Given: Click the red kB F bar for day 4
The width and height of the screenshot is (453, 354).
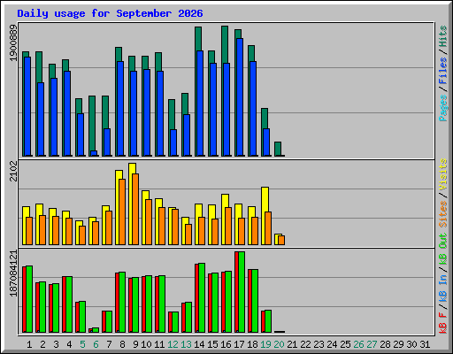Looking at the screenshot, I should [65, 304].
